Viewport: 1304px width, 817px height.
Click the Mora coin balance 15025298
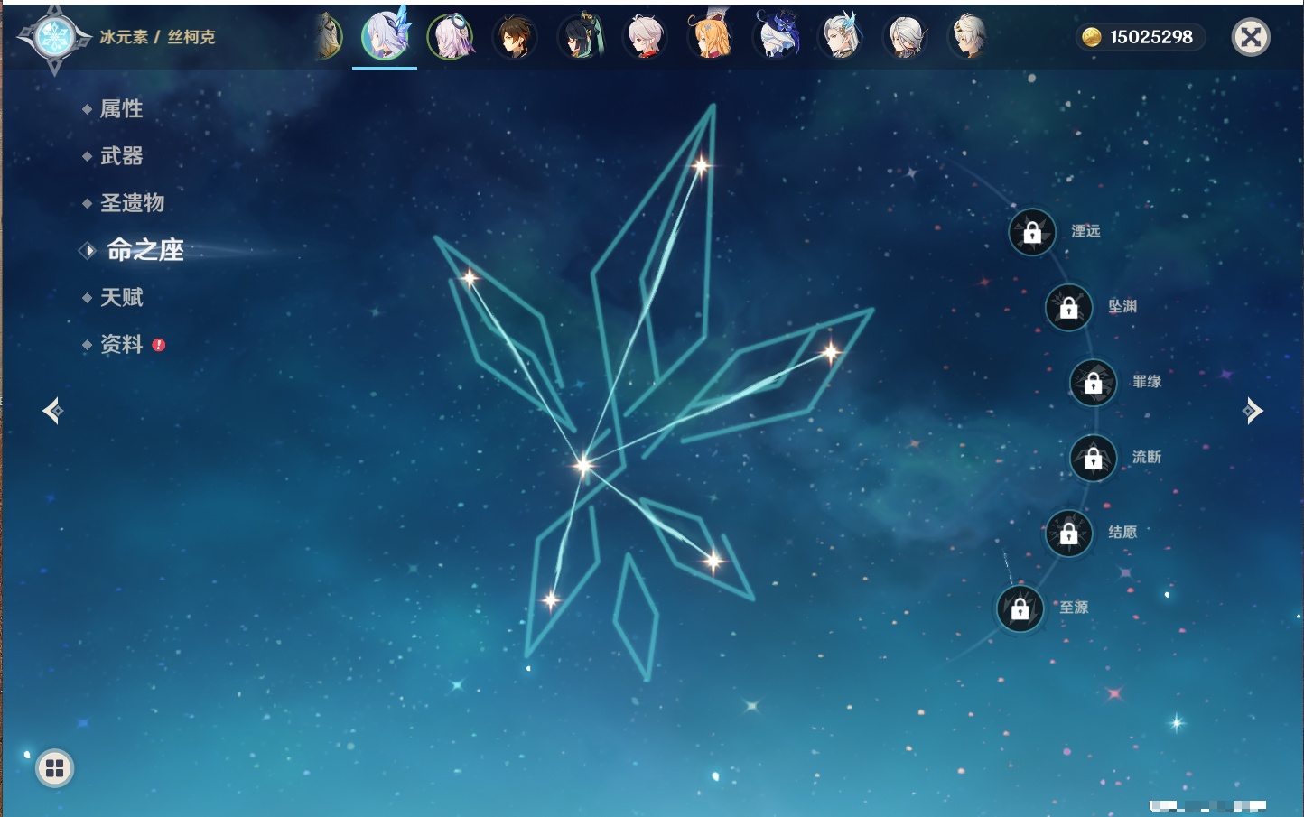pyautogui.click(x=1140, y=37)
